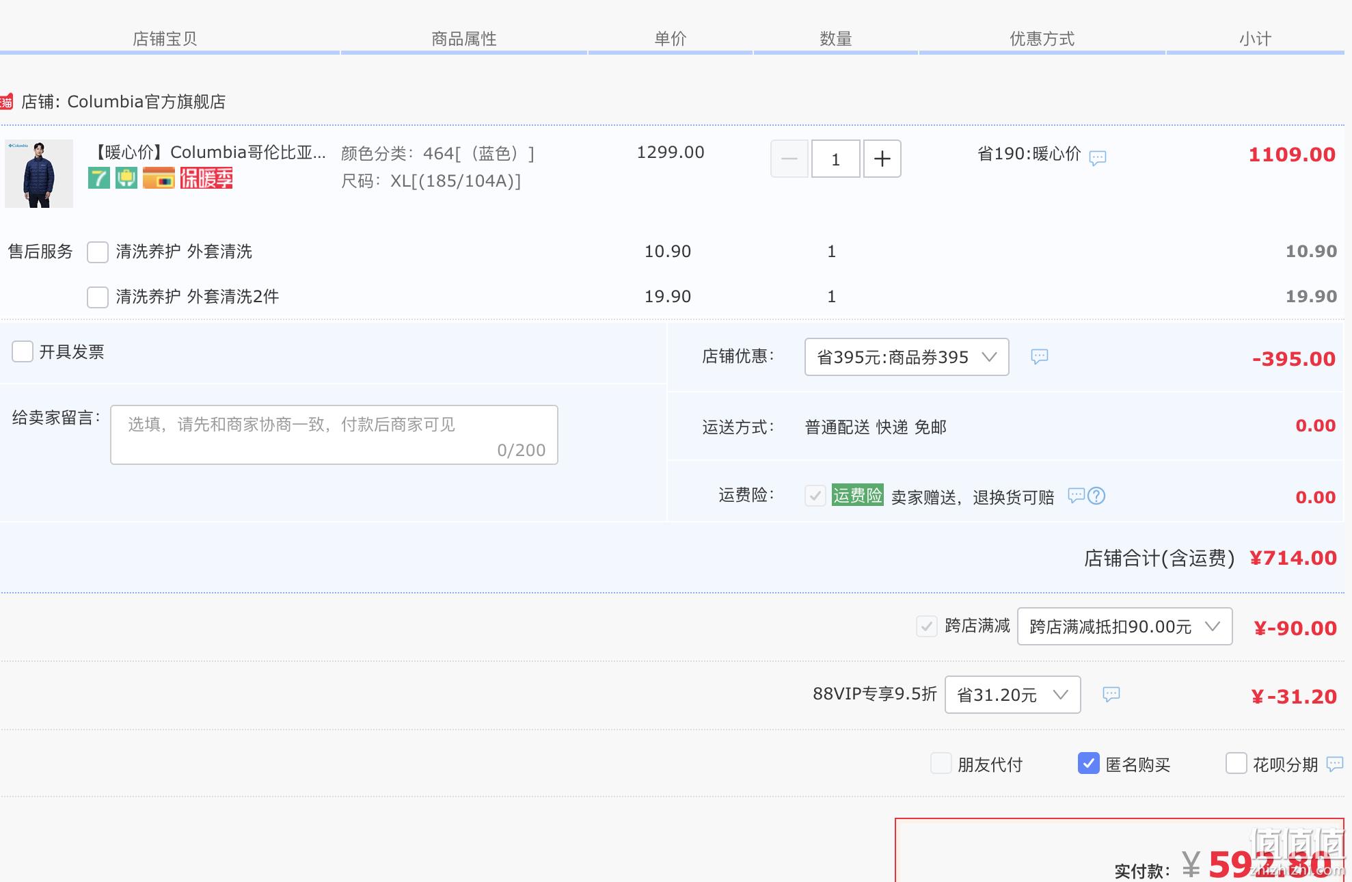Click the question mark help icon for 运费险
The width and height of the screenshot is (1352, 882).
click(1096, 496)
